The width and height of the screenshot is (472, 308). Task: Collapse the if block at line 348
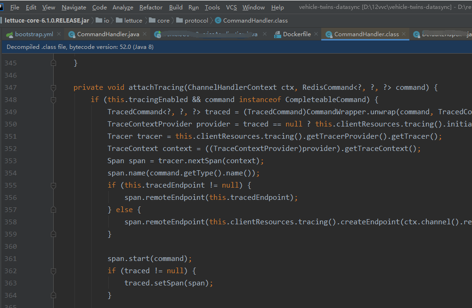click(53, 100)
